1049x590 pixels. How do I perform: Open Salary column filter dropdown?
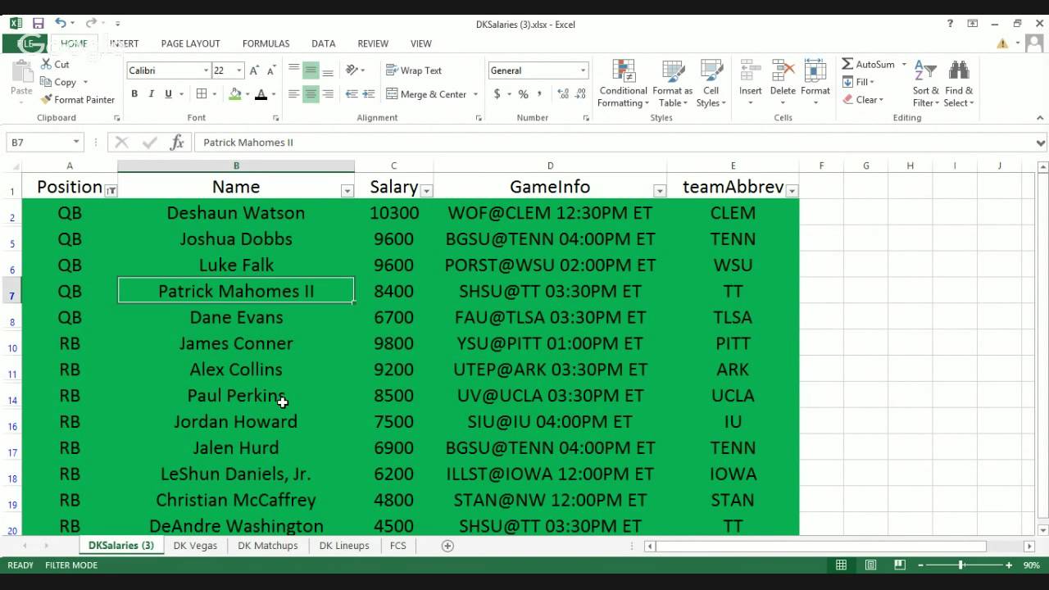[426, 191]
